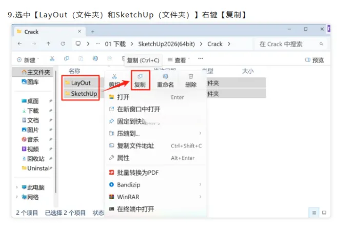Choose Open in new window
Image resolution: width=355 pixels, height=231 pixels.
[156, 110]
